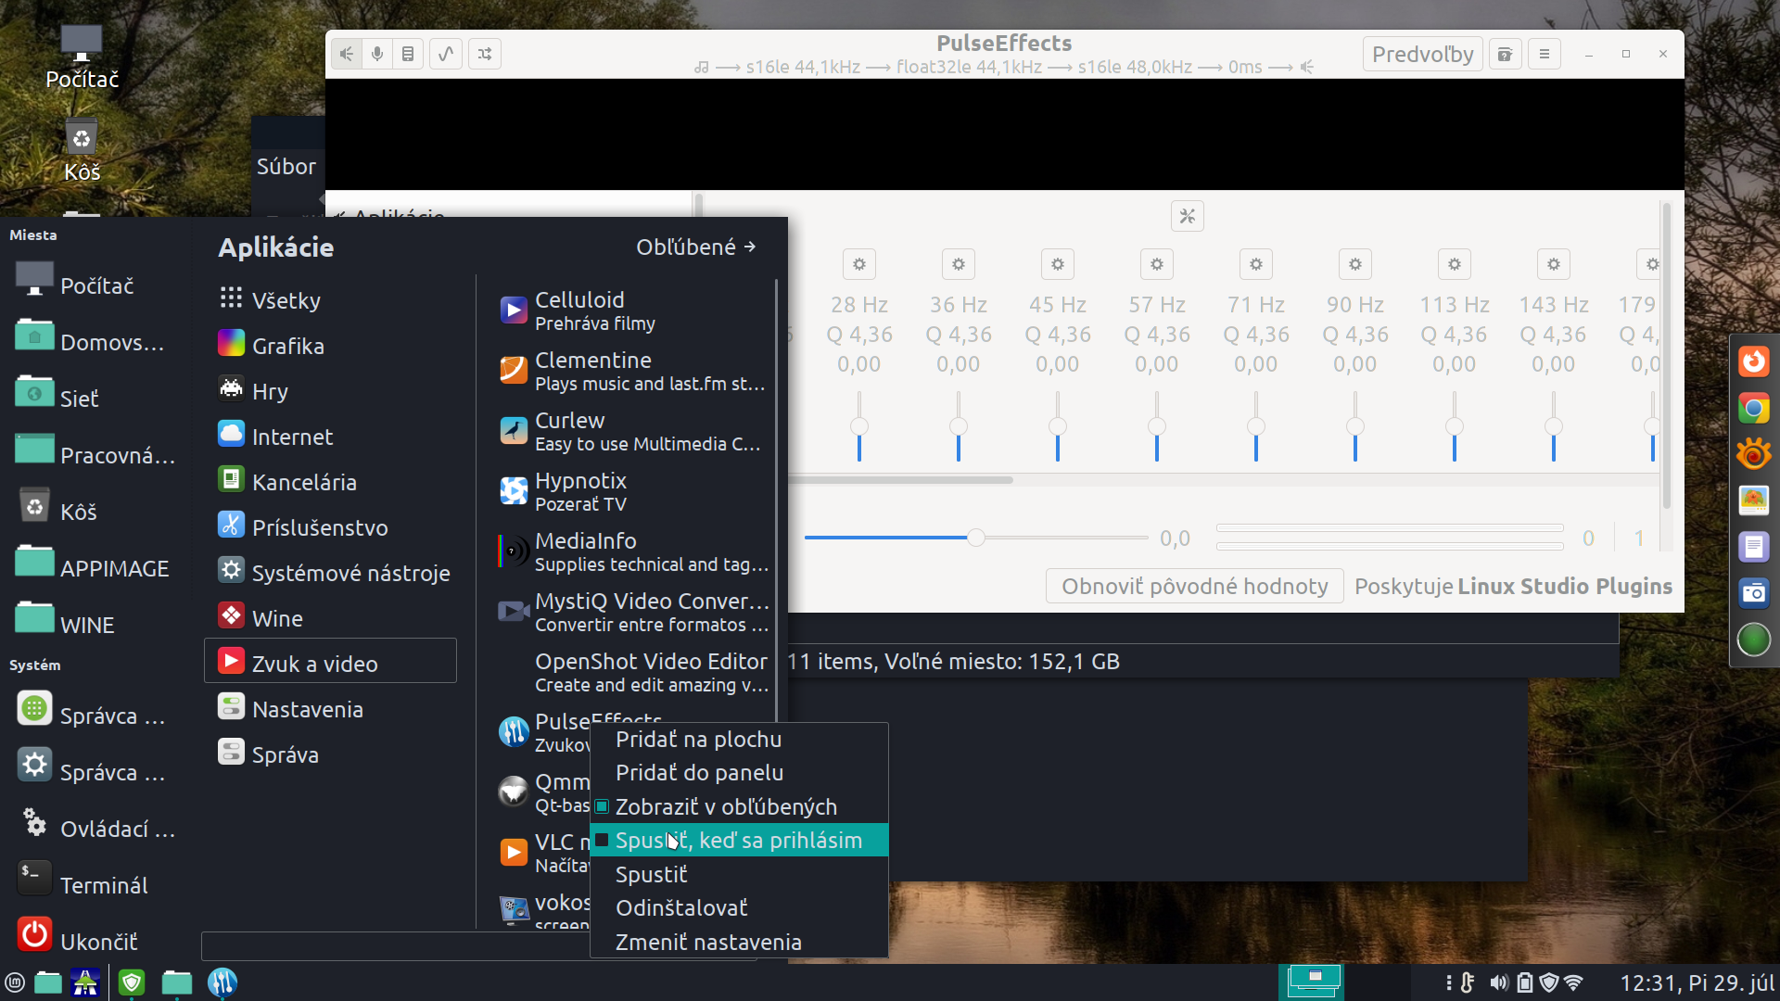Click 'Obnoviť pôvodné hodnoty' button

[1194, 587]
